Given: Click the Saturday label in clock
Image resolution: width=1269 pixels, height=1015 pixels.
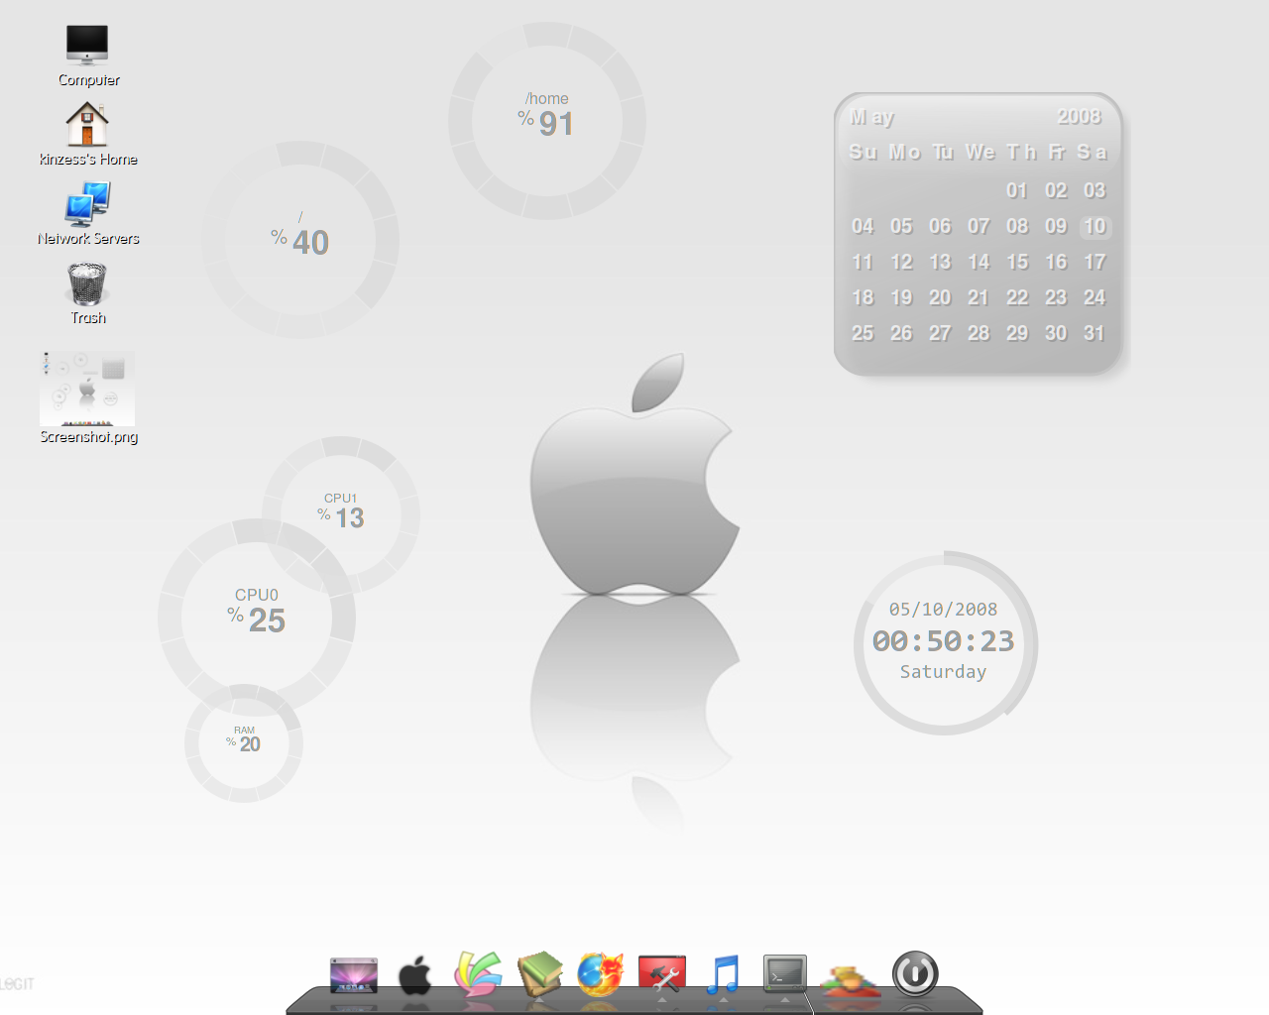Looking at the screenshot, I should point(943,672).
